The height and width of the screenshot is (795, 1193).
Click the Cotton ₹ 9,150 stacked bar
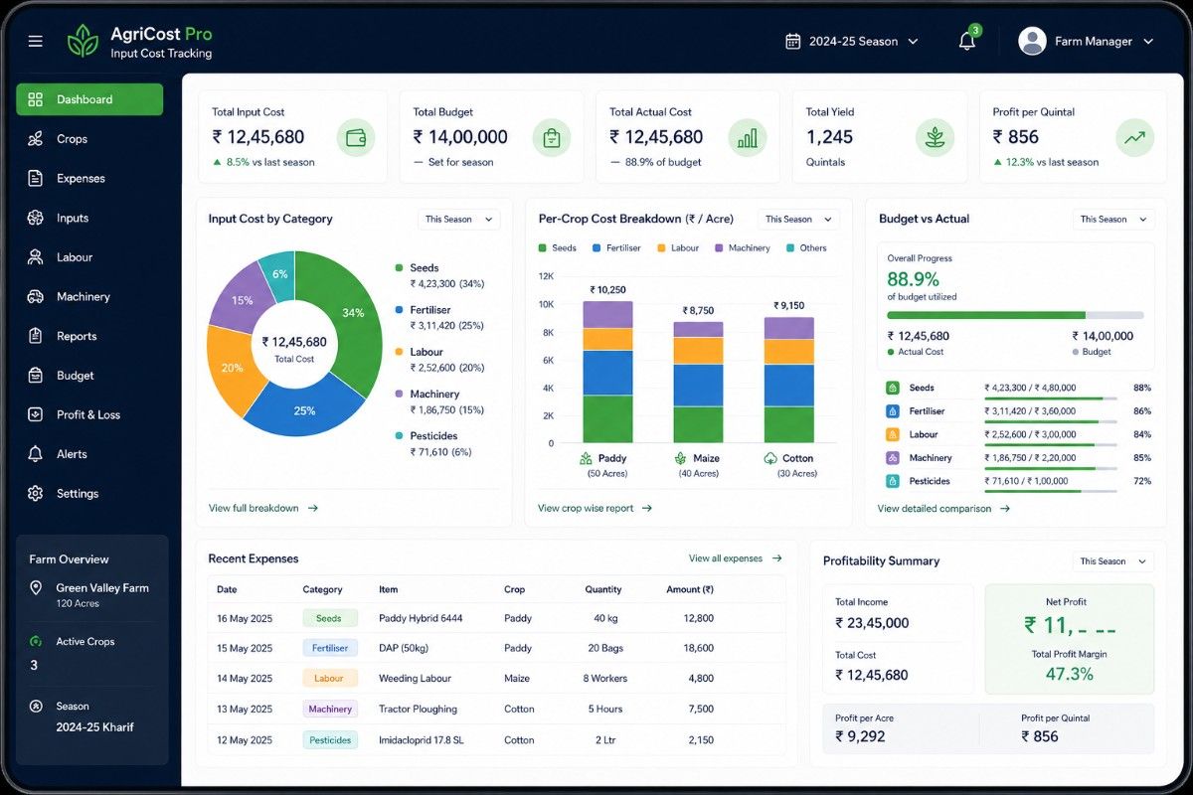tap(788, 380)
